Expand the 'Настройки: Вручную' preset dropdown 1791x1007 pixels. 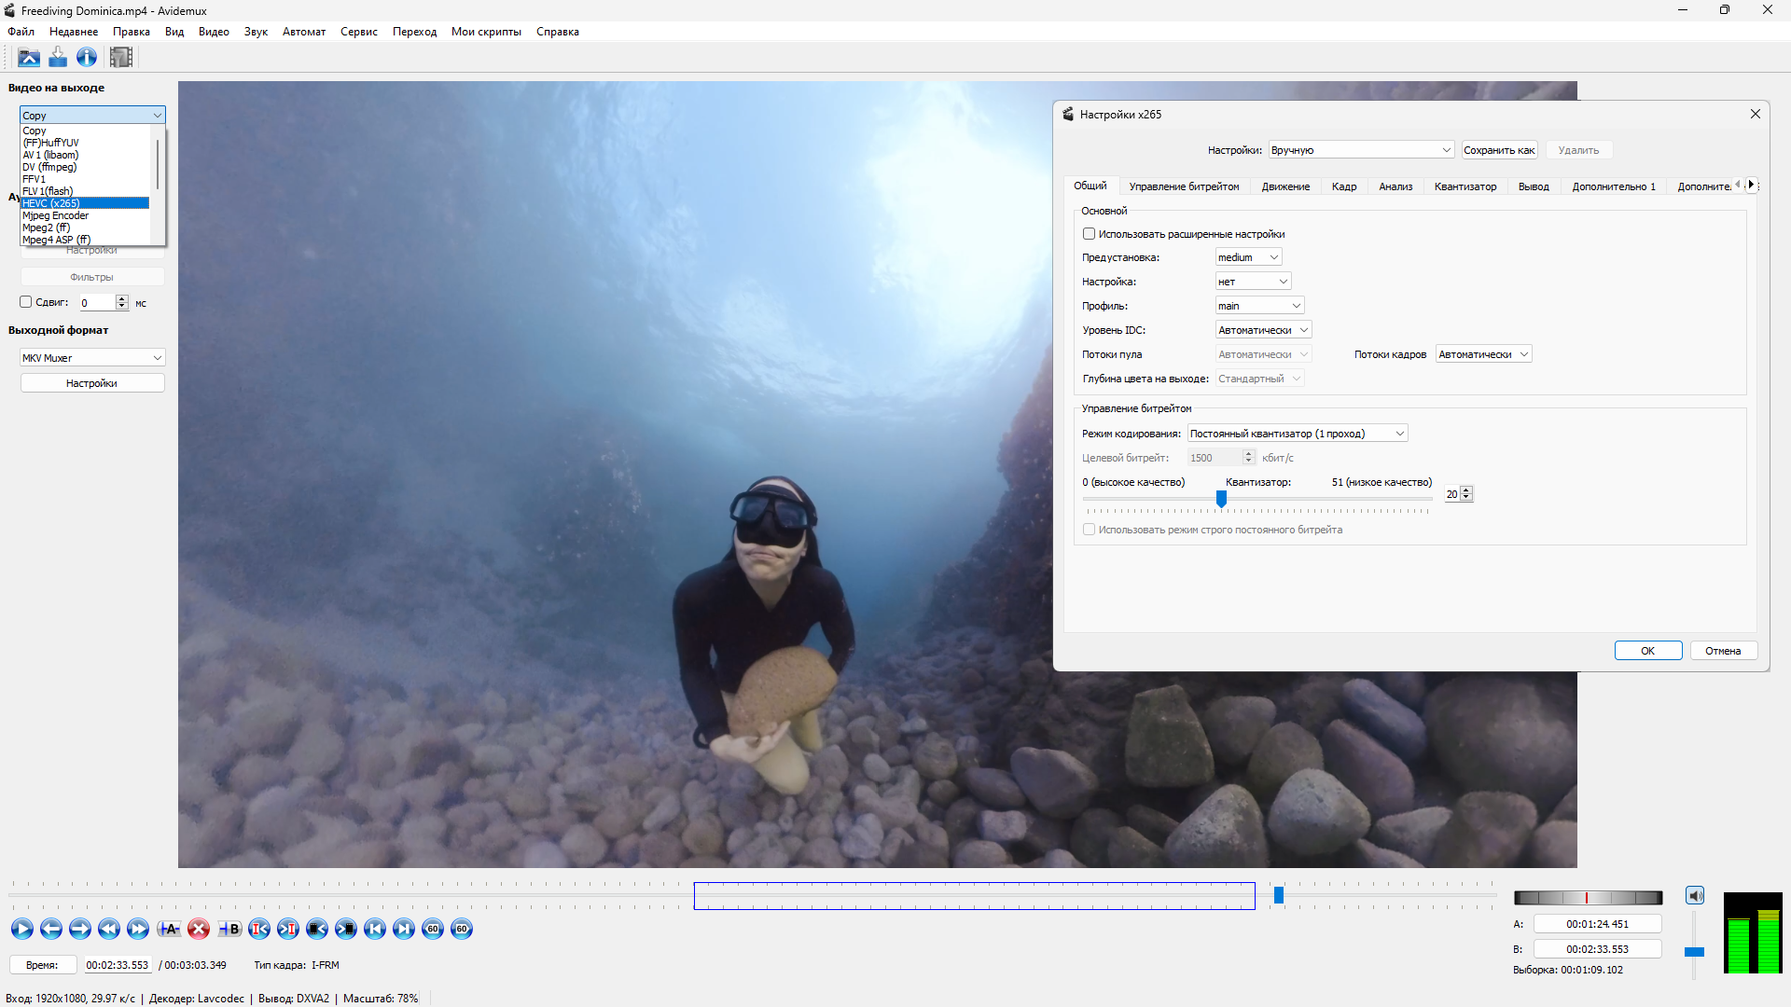pyautogui.click(x=1361, y=150)
